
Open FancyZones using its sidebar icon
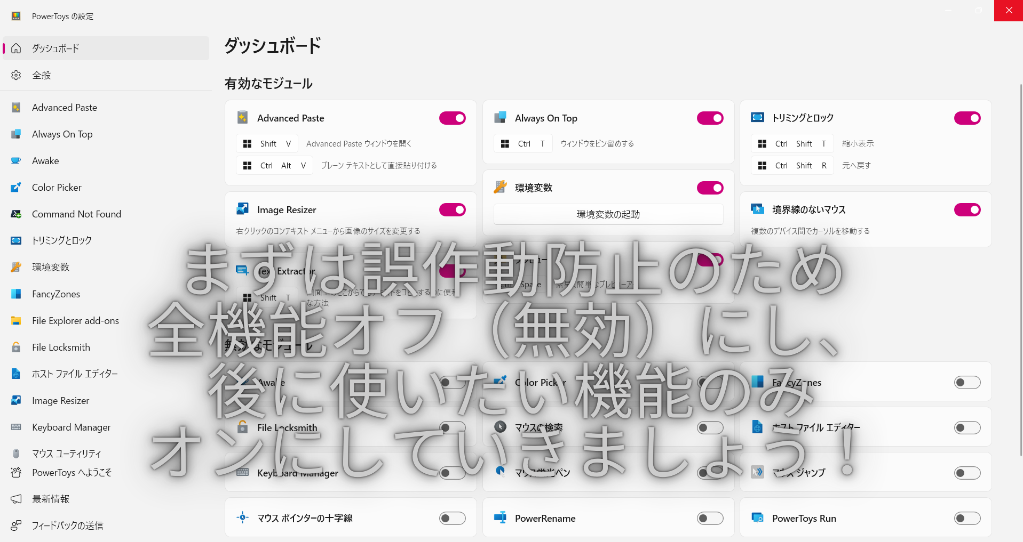click(x=16, y=294)
